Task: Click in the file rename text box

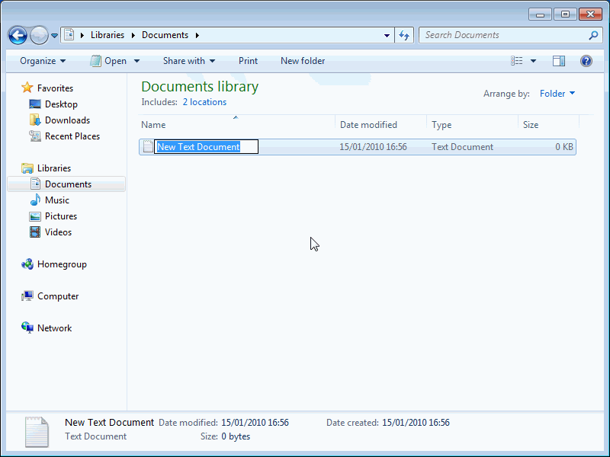Action: [206, 146]
